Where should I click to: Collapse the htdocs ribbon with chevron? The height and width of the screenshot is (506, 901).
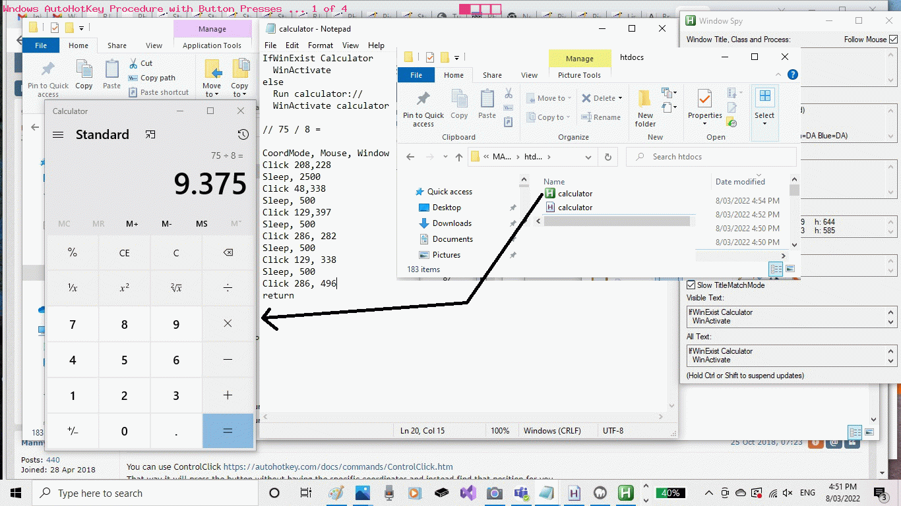pyautogui.click(x=779, y=75)
